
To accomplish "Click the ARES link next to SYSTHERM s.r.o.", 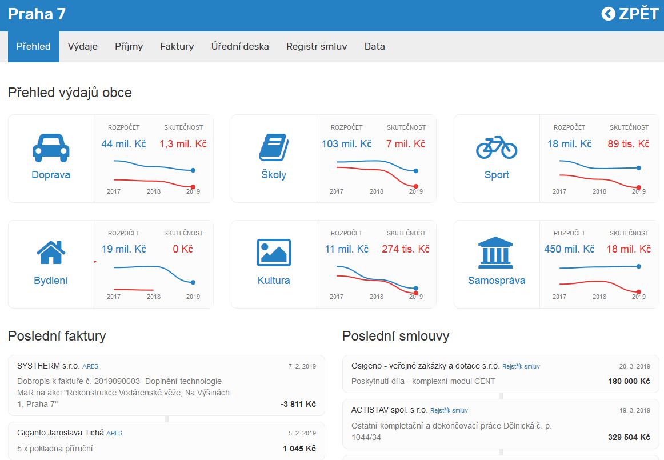I will tap(90, 366).
